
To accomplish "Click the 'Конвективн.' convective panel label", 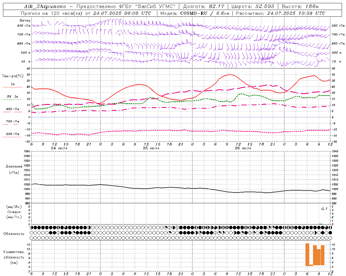I will (x=14, y=252).
